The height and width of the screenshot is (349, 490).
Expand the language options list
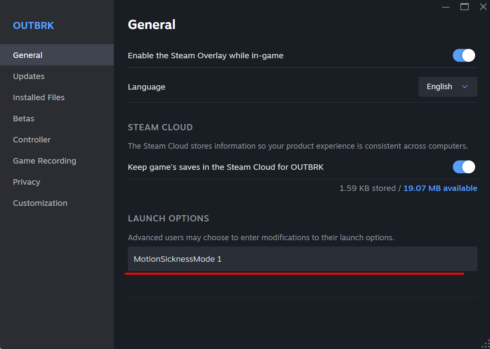pos(447,86)
